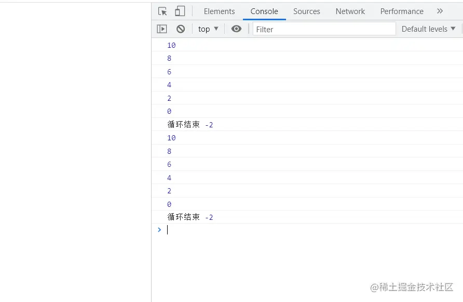The height and width of the screenshot is (302, 463).
Task: Open the Elements tab
Action: click(x=219, y=11)
